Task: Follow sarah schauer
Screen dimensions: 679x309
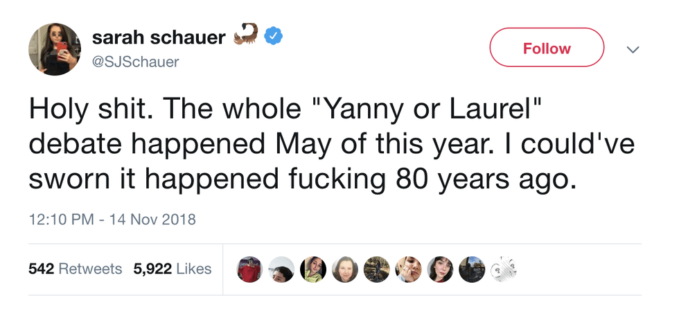Action: (x=547, y=48)
